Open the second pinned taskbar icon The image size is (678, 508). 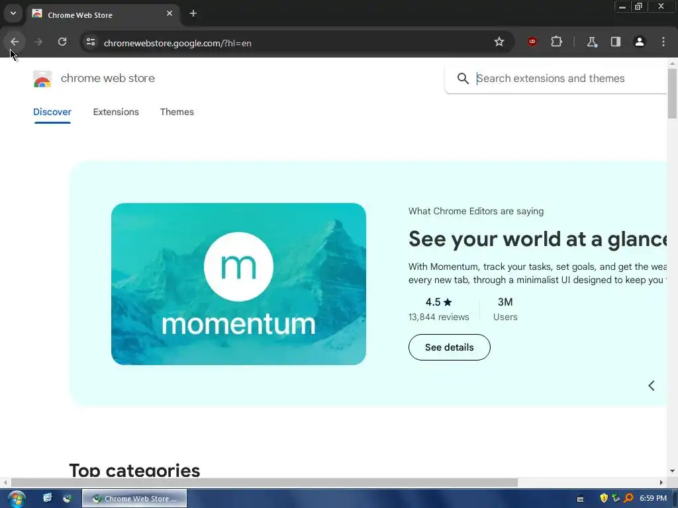coord(68,498)
